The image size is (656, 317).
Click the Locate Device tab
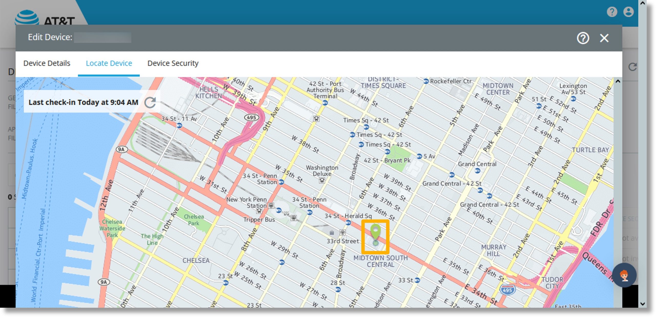109,63
